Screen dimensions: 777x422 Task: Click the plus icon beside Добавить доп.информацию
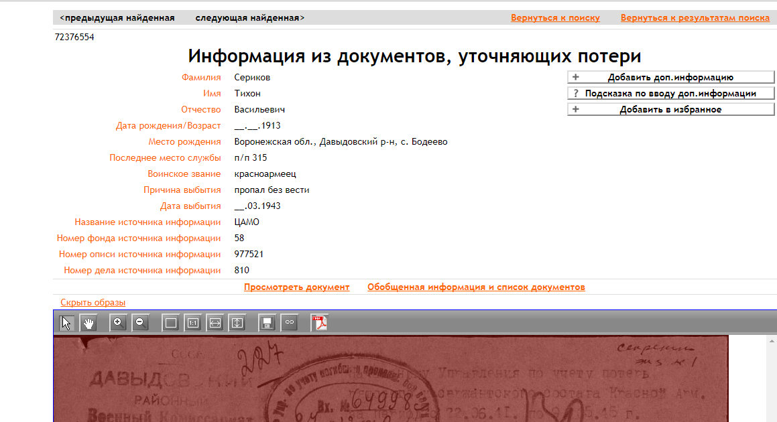tap(576, 77)
